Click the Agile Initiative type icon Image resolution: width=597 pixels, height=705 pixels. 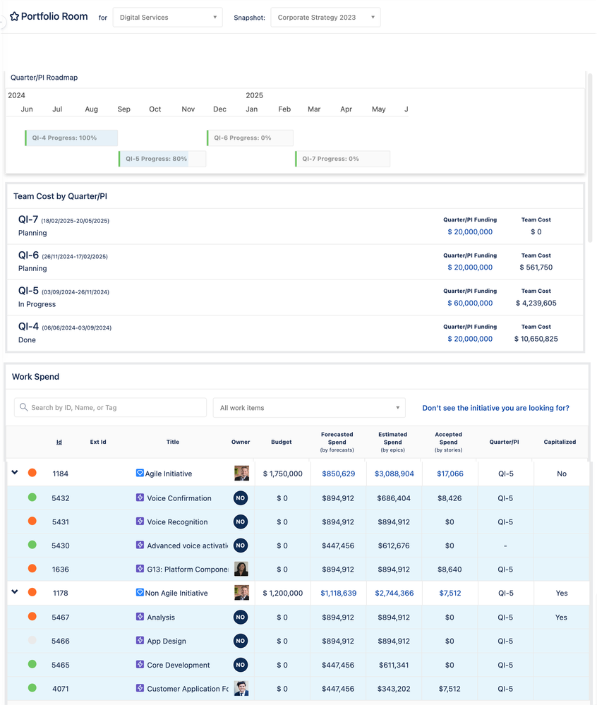(140, 474)
